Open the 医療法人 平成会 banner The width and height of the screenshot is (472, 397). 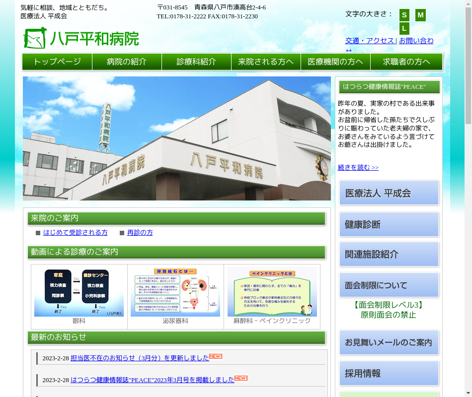(389, 193)
